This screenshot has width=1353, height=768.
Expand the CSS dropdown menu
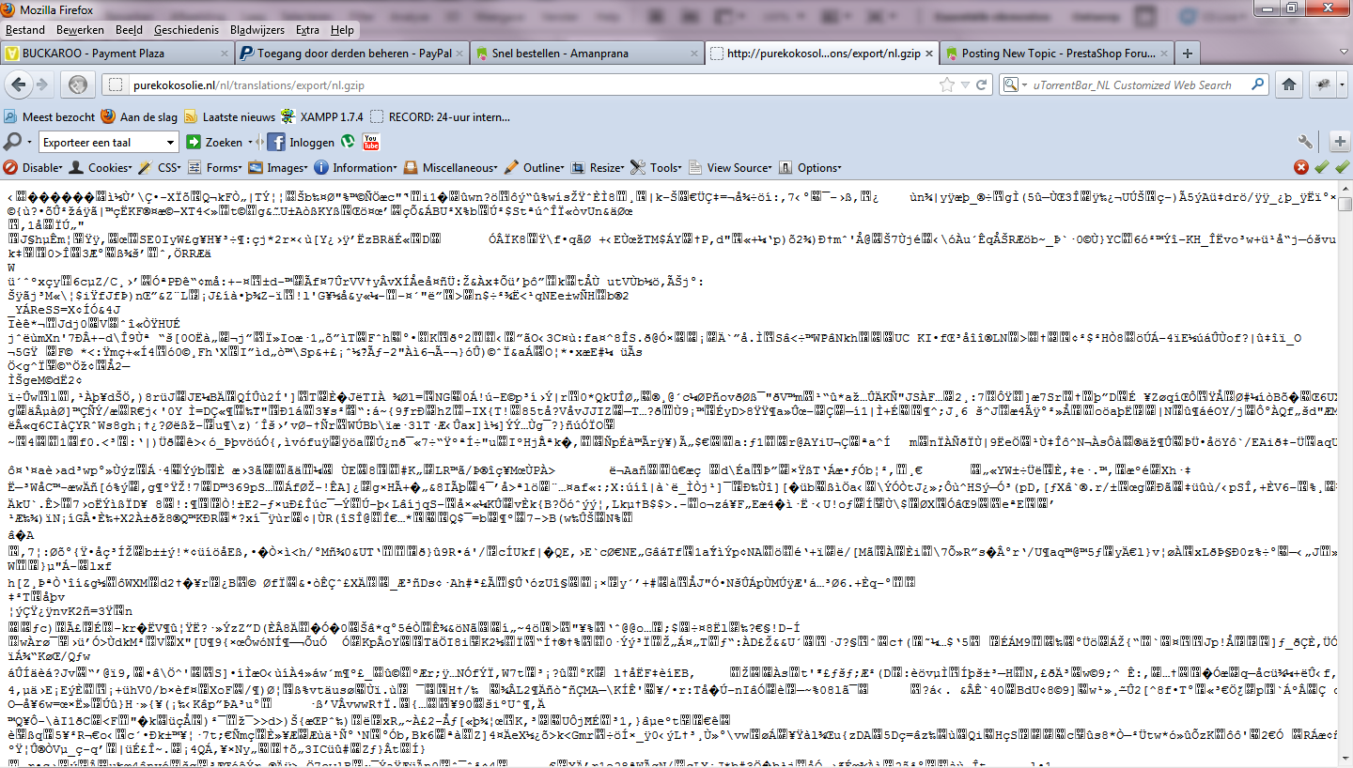[x=159, y=167]
